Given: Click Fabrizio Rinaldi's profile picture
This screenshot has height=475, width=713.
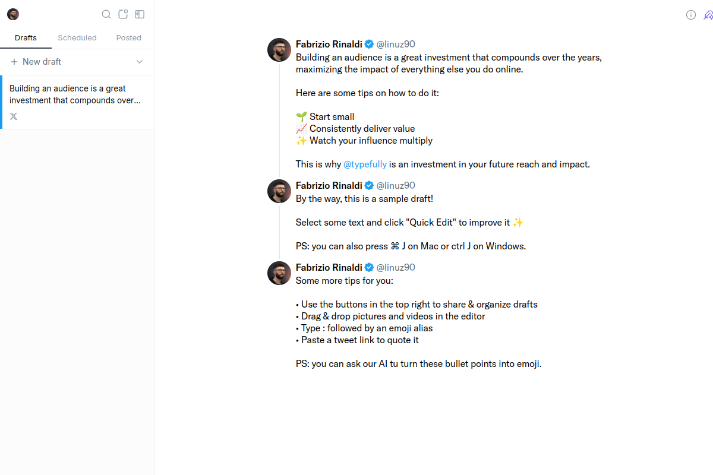Looking at the screenshot, I should coord(279,50).
